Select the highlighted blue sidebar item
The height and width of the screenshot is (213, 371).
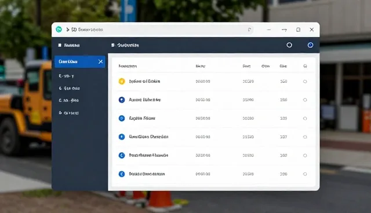[x=80, y=61]
